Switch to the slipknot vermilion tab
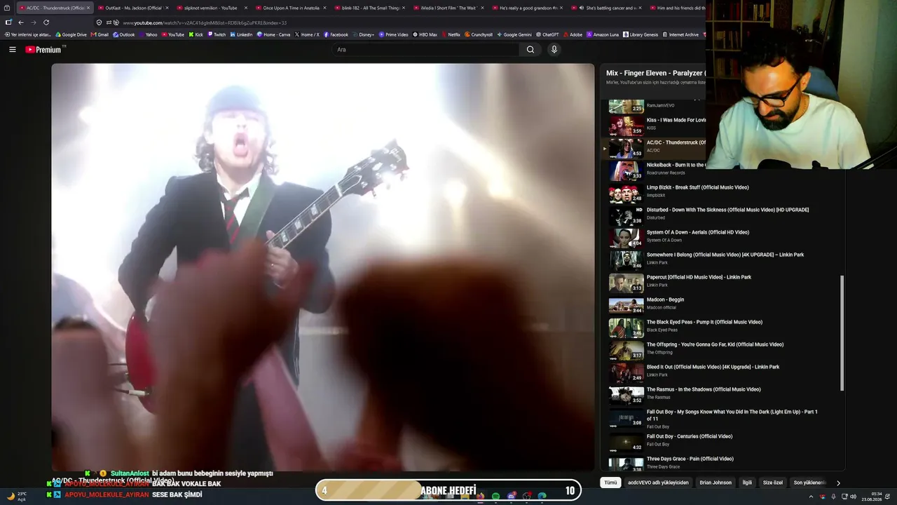The height and width of the screenshot is (505, 897). [211, 8]
